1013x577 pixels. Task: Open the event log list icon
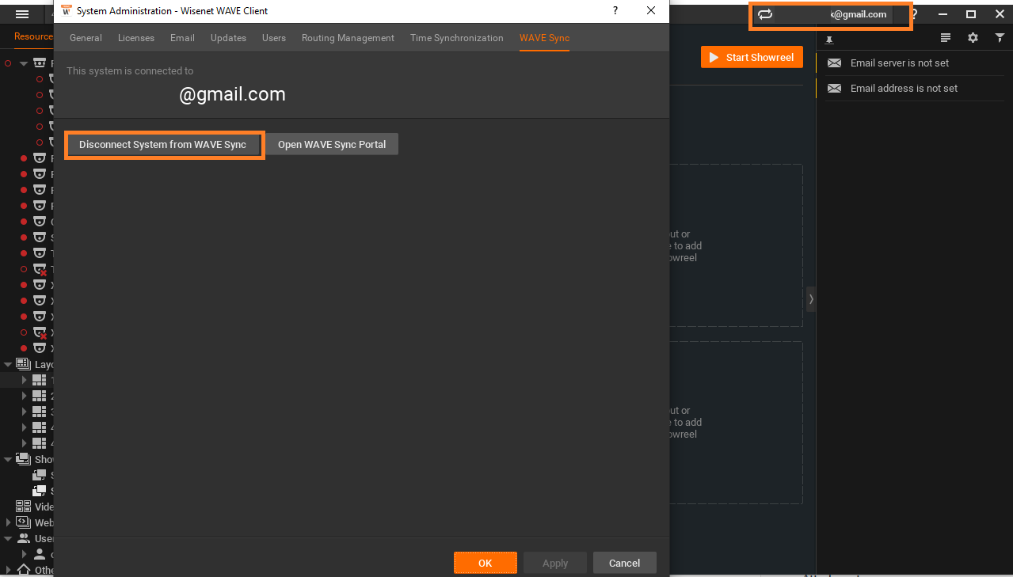click(x=945, y=38)
